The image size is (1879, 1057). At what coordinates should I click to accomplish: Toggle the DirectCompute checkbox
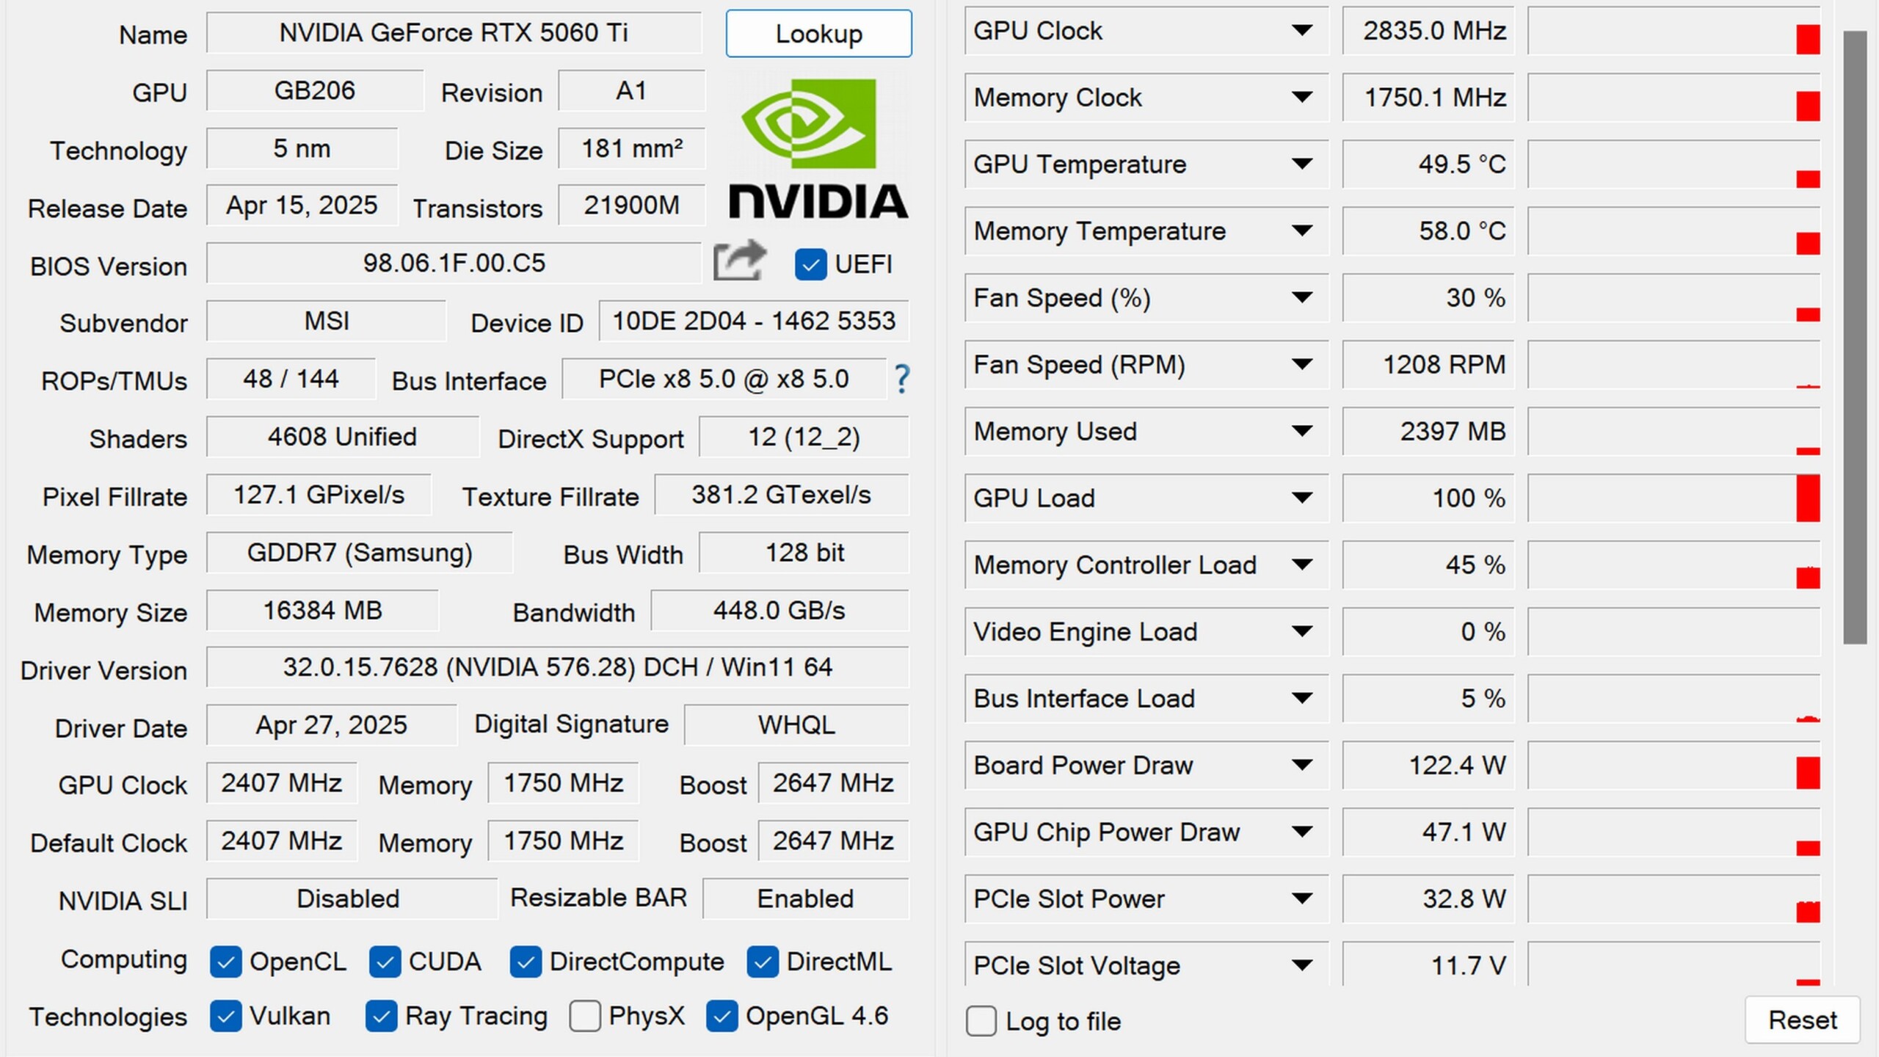click(x=526, y=962)
